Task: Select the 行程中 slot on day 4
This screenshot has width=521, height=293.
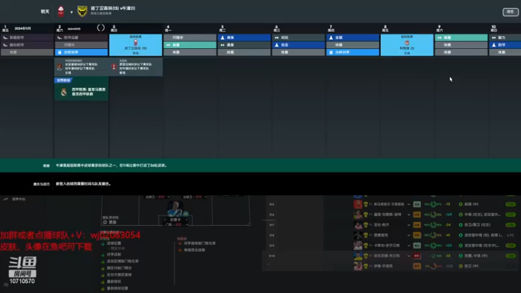Action: [x=190, y=38]
